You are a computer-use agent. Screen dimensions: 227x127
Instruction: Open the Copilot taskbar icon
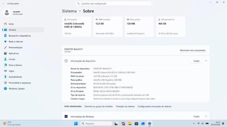[x=123, y=124]
